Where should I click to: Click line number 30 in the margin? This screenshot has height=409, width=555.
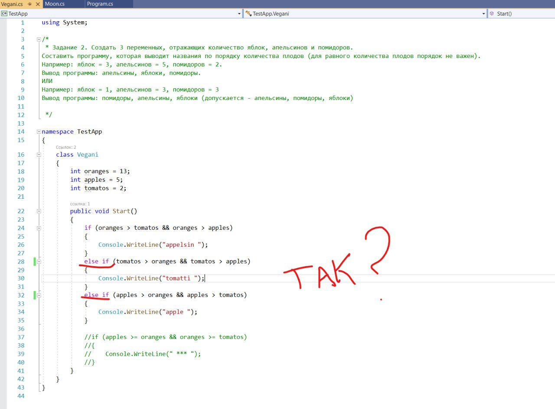pyautogui.click(x=20, y=278)
